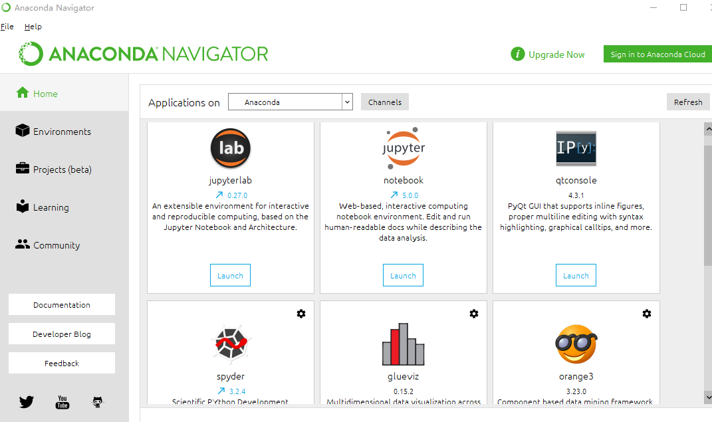Click notebook 5.0.0 update arrow
This screenshot has height=422, width=712.
coord(394,195)
